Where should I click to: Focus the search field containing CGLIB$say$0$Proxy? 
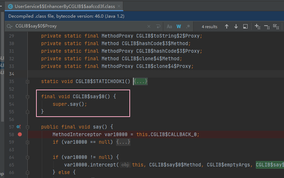(x=80, y=26)
